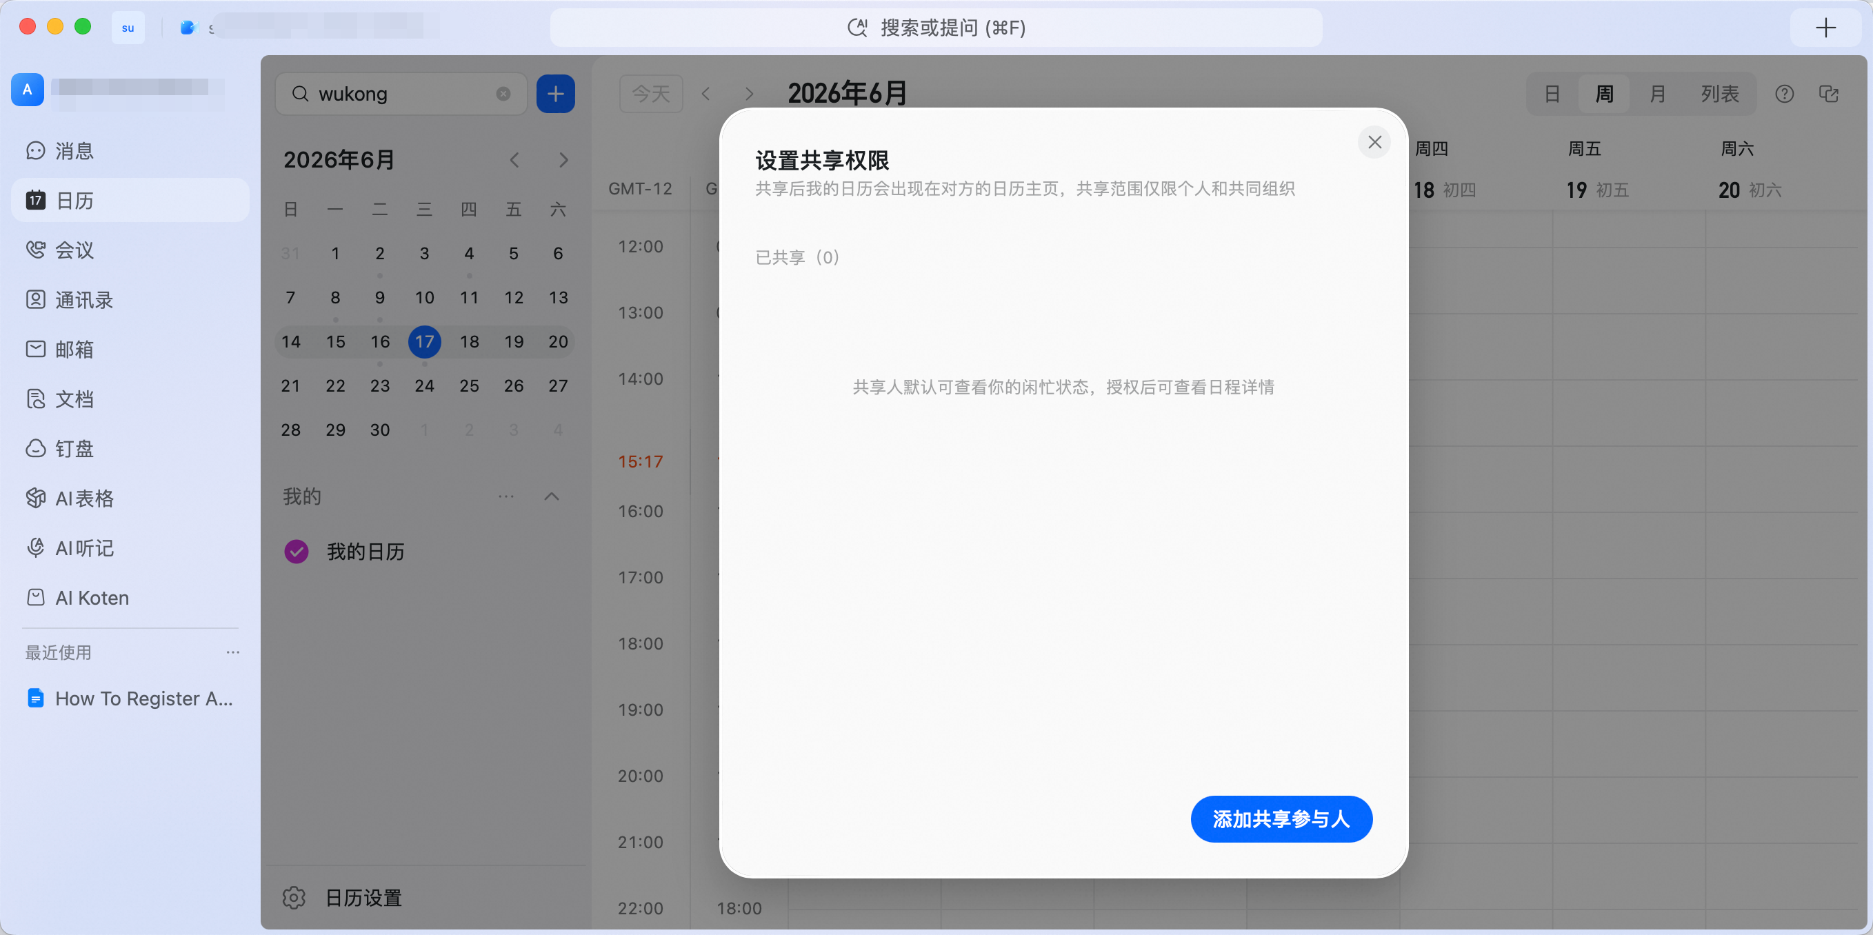
Task: Select date 1 of June in mini calendar
Action: pos(335,253)
